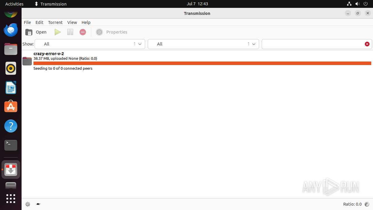Expand the tracker filter All dropdown
Viewport: 373px width, 210px height.
coord(203,44)
